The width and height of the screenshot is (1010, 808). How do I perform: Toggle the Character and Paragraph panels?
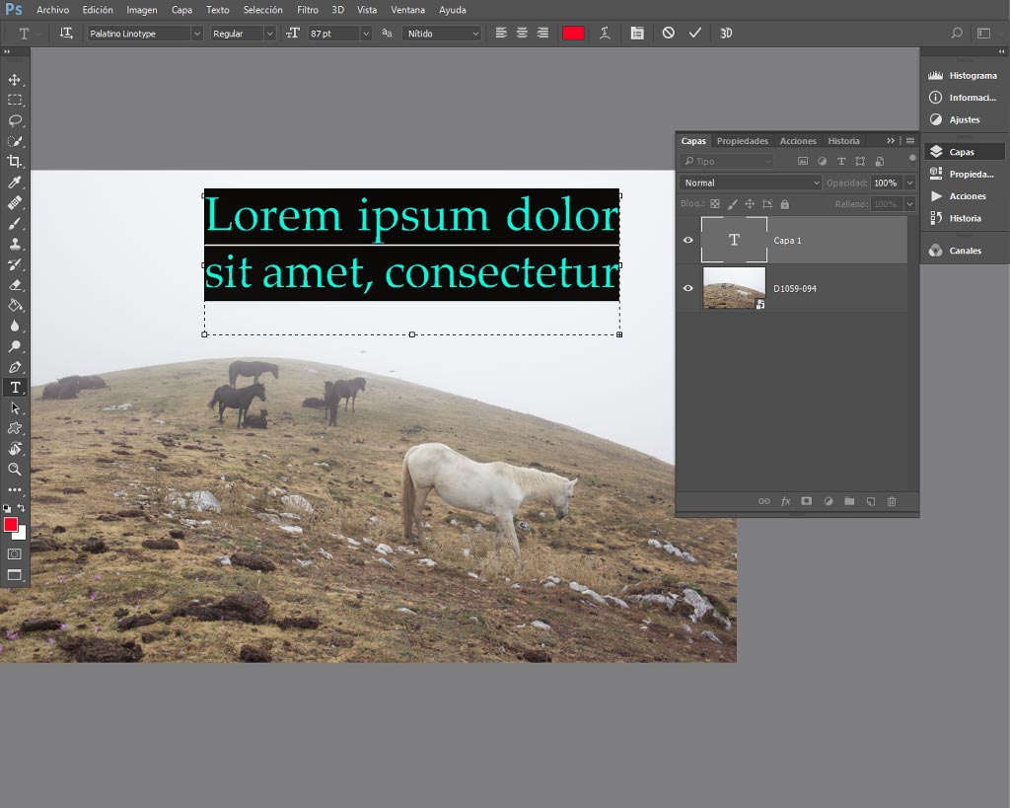637,33
